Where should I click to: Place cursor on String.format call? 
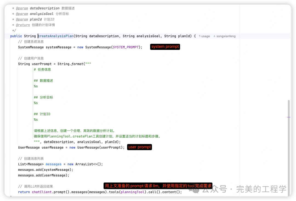(71, 64)
